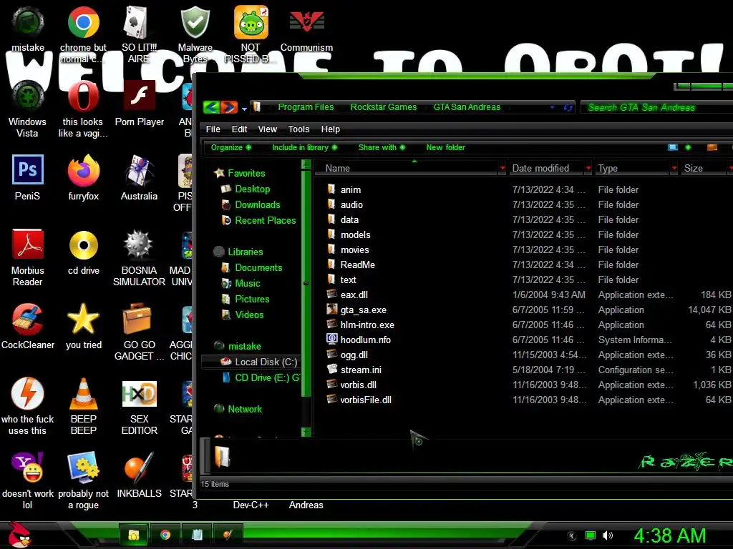Select the hoodlum.nfo file icon
The height and width of the screenshot is (549, 733).
point(332,340)
